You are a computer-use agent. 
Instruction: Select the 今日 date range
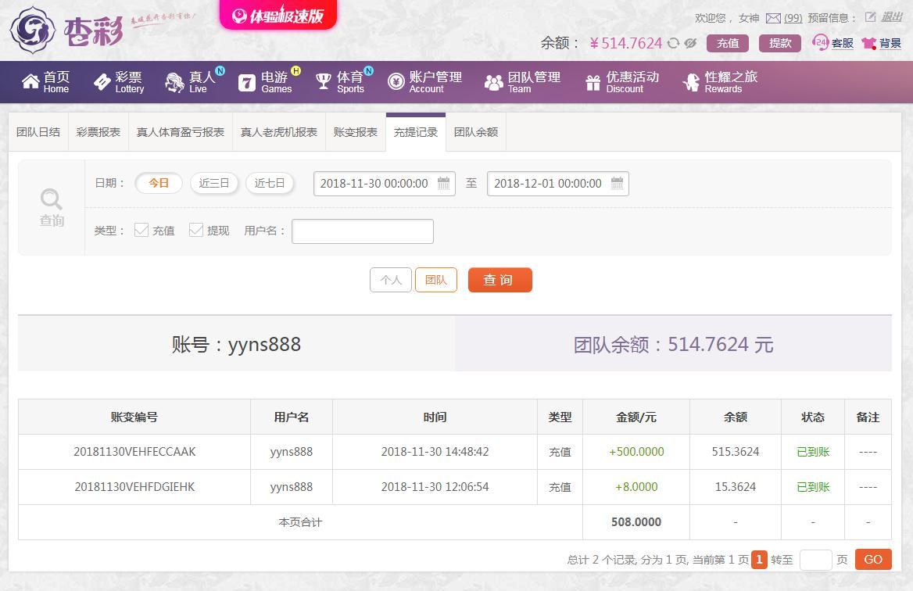point(159,184)
